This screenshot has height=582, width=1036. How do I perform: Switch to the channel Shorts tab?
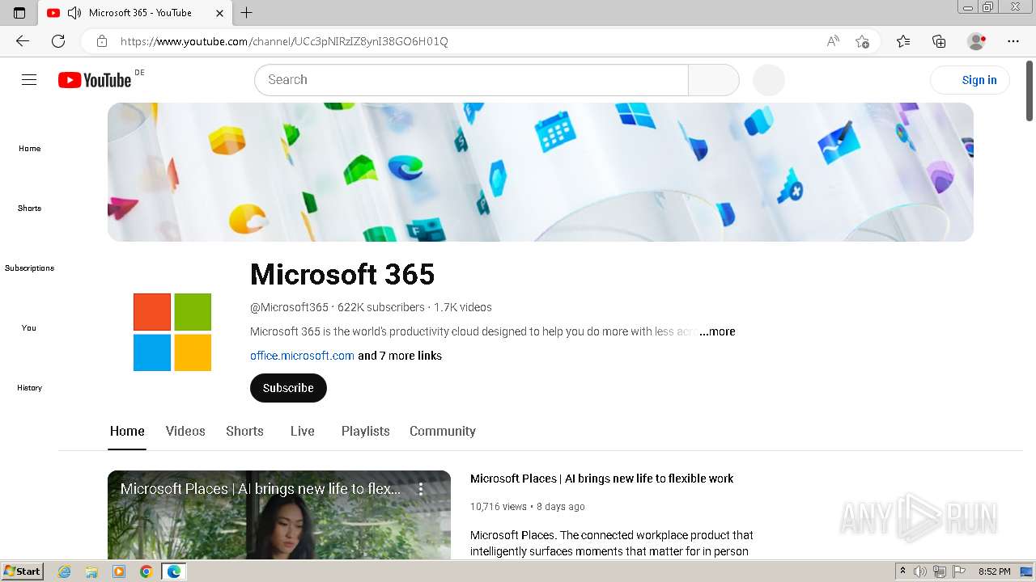click(244, 431)
